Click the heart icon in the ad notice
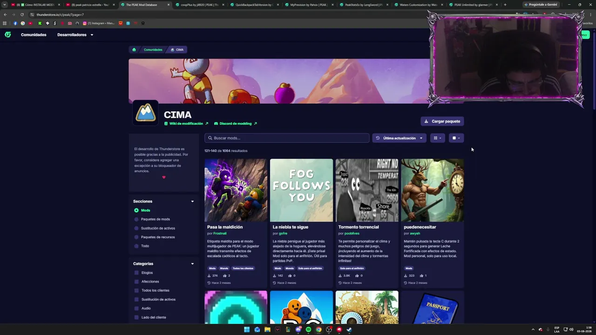 tap(163, 177)
